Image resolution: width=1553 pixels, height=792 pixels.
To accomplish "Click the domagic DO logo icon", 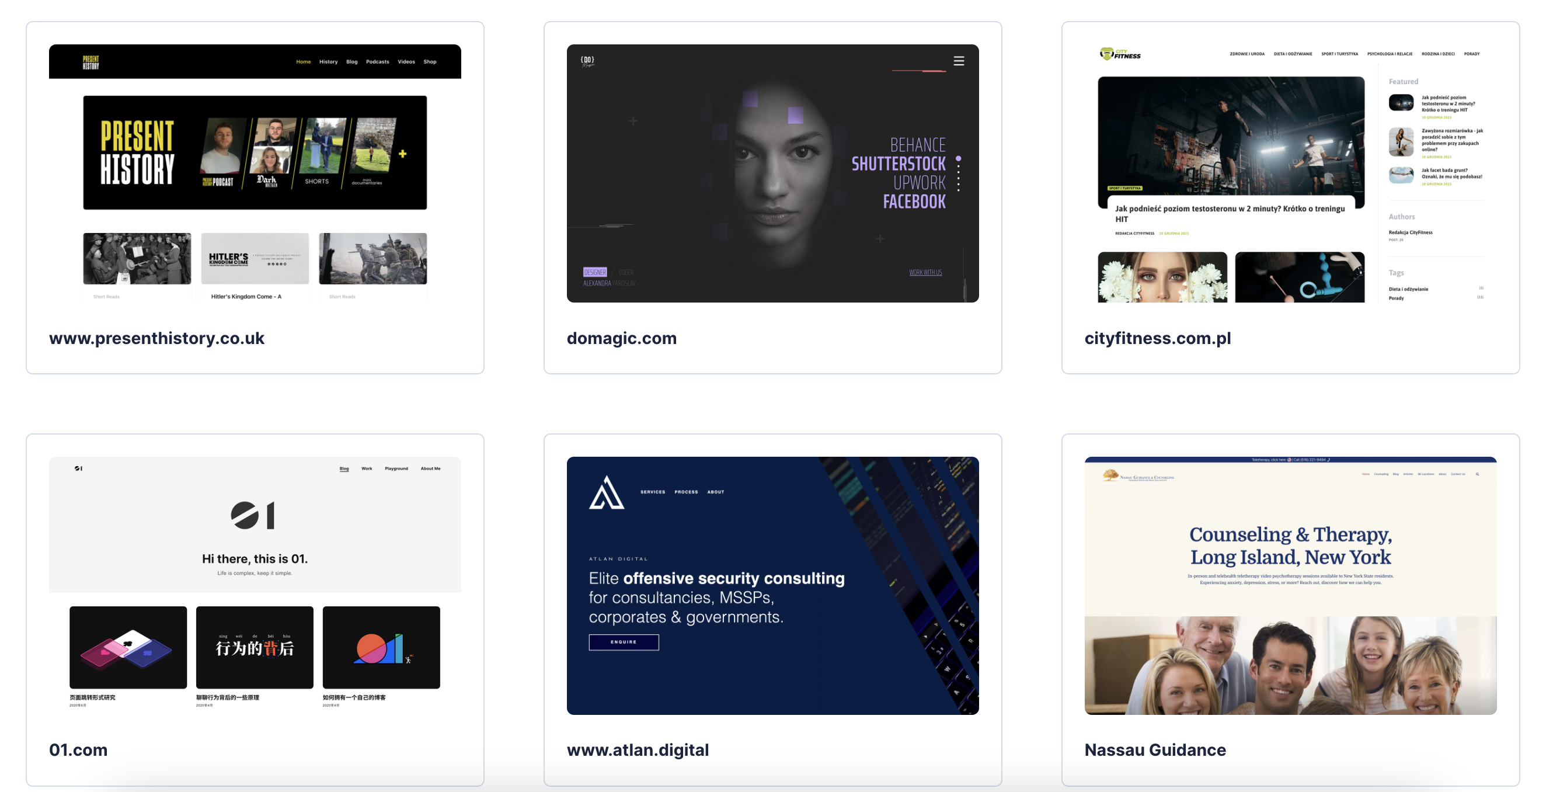I will coord(588,61).
